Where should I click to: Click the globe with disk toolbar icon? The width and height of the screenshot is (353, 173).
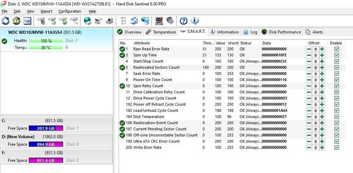coord(88,21)
